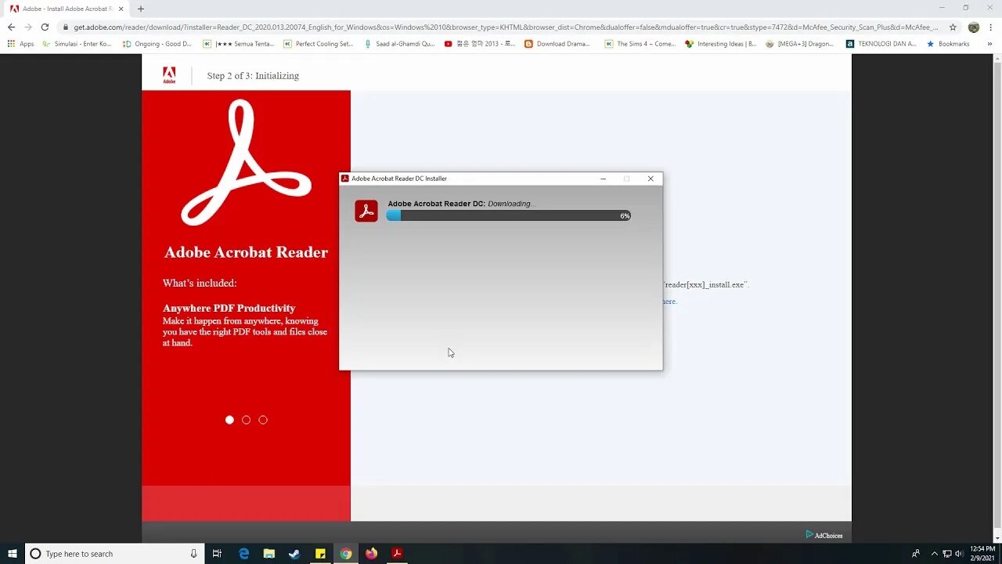This screenshot has height=564, width=1002.
Task: Click the padlock site info icon
Action: point(66,27)
